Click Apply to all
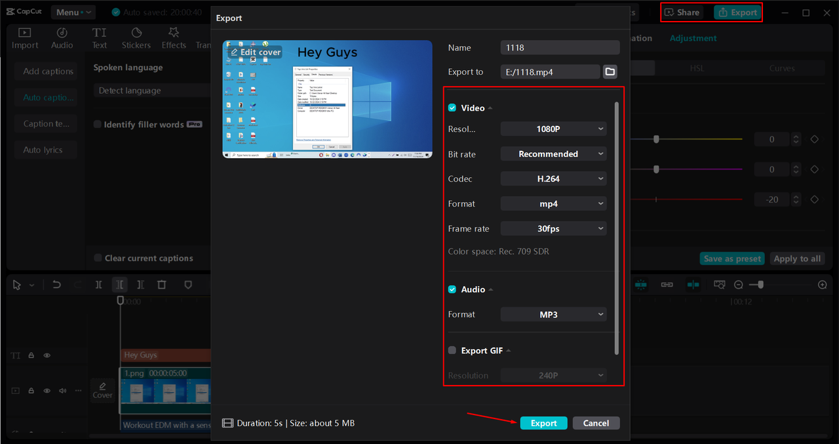 [x=797, y=258]
